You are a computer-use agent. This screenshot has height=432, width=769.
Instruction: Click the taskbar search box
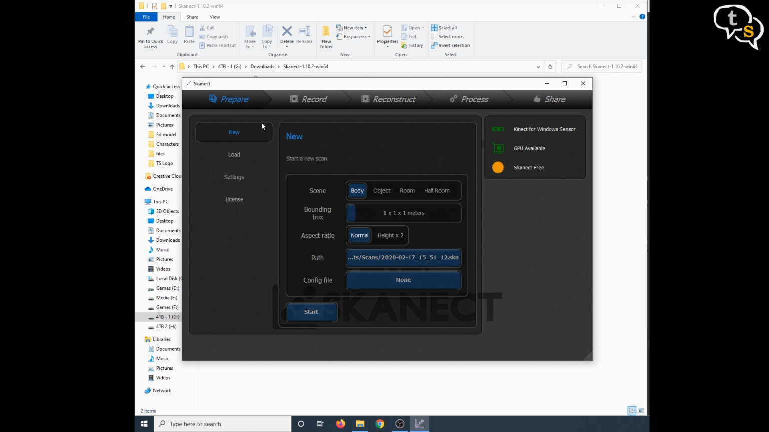(x=223, y=424)
